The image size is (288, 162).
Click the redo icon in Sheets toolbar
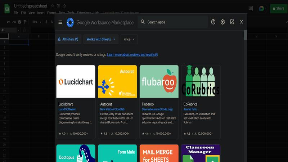coord(14,22)
